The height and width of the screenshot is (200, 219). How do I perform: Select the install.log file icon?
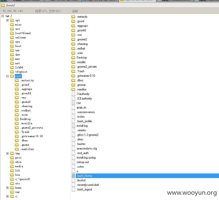[73, 126]
